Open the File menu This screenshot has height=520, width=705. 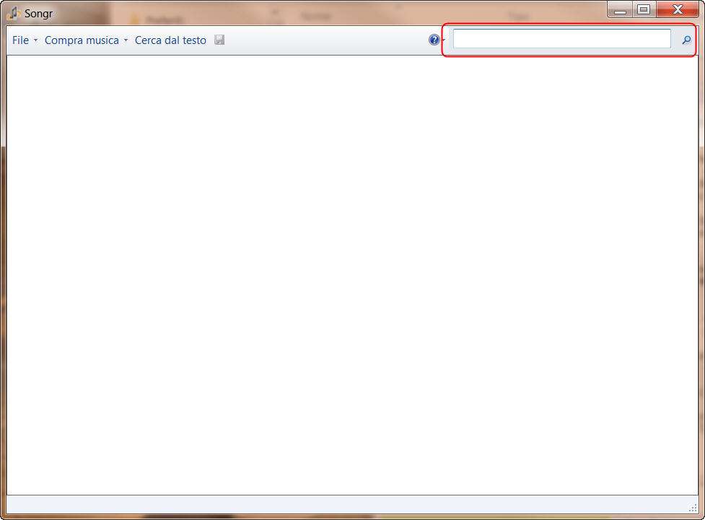(21, 40)
